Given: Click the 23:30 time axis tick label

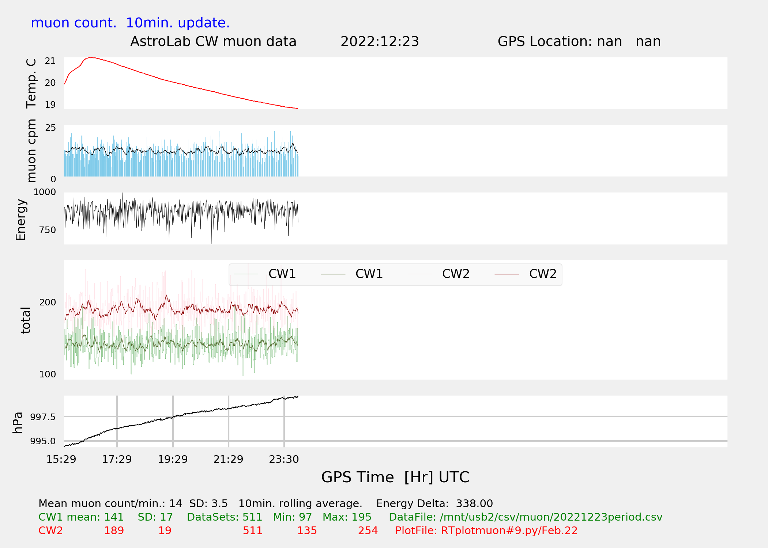Looking at the screenshot, I should [x=284, y=459].
